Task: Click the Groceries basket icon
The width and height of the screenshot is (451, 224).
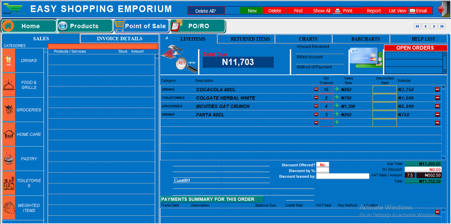Action: pos(8,110)
